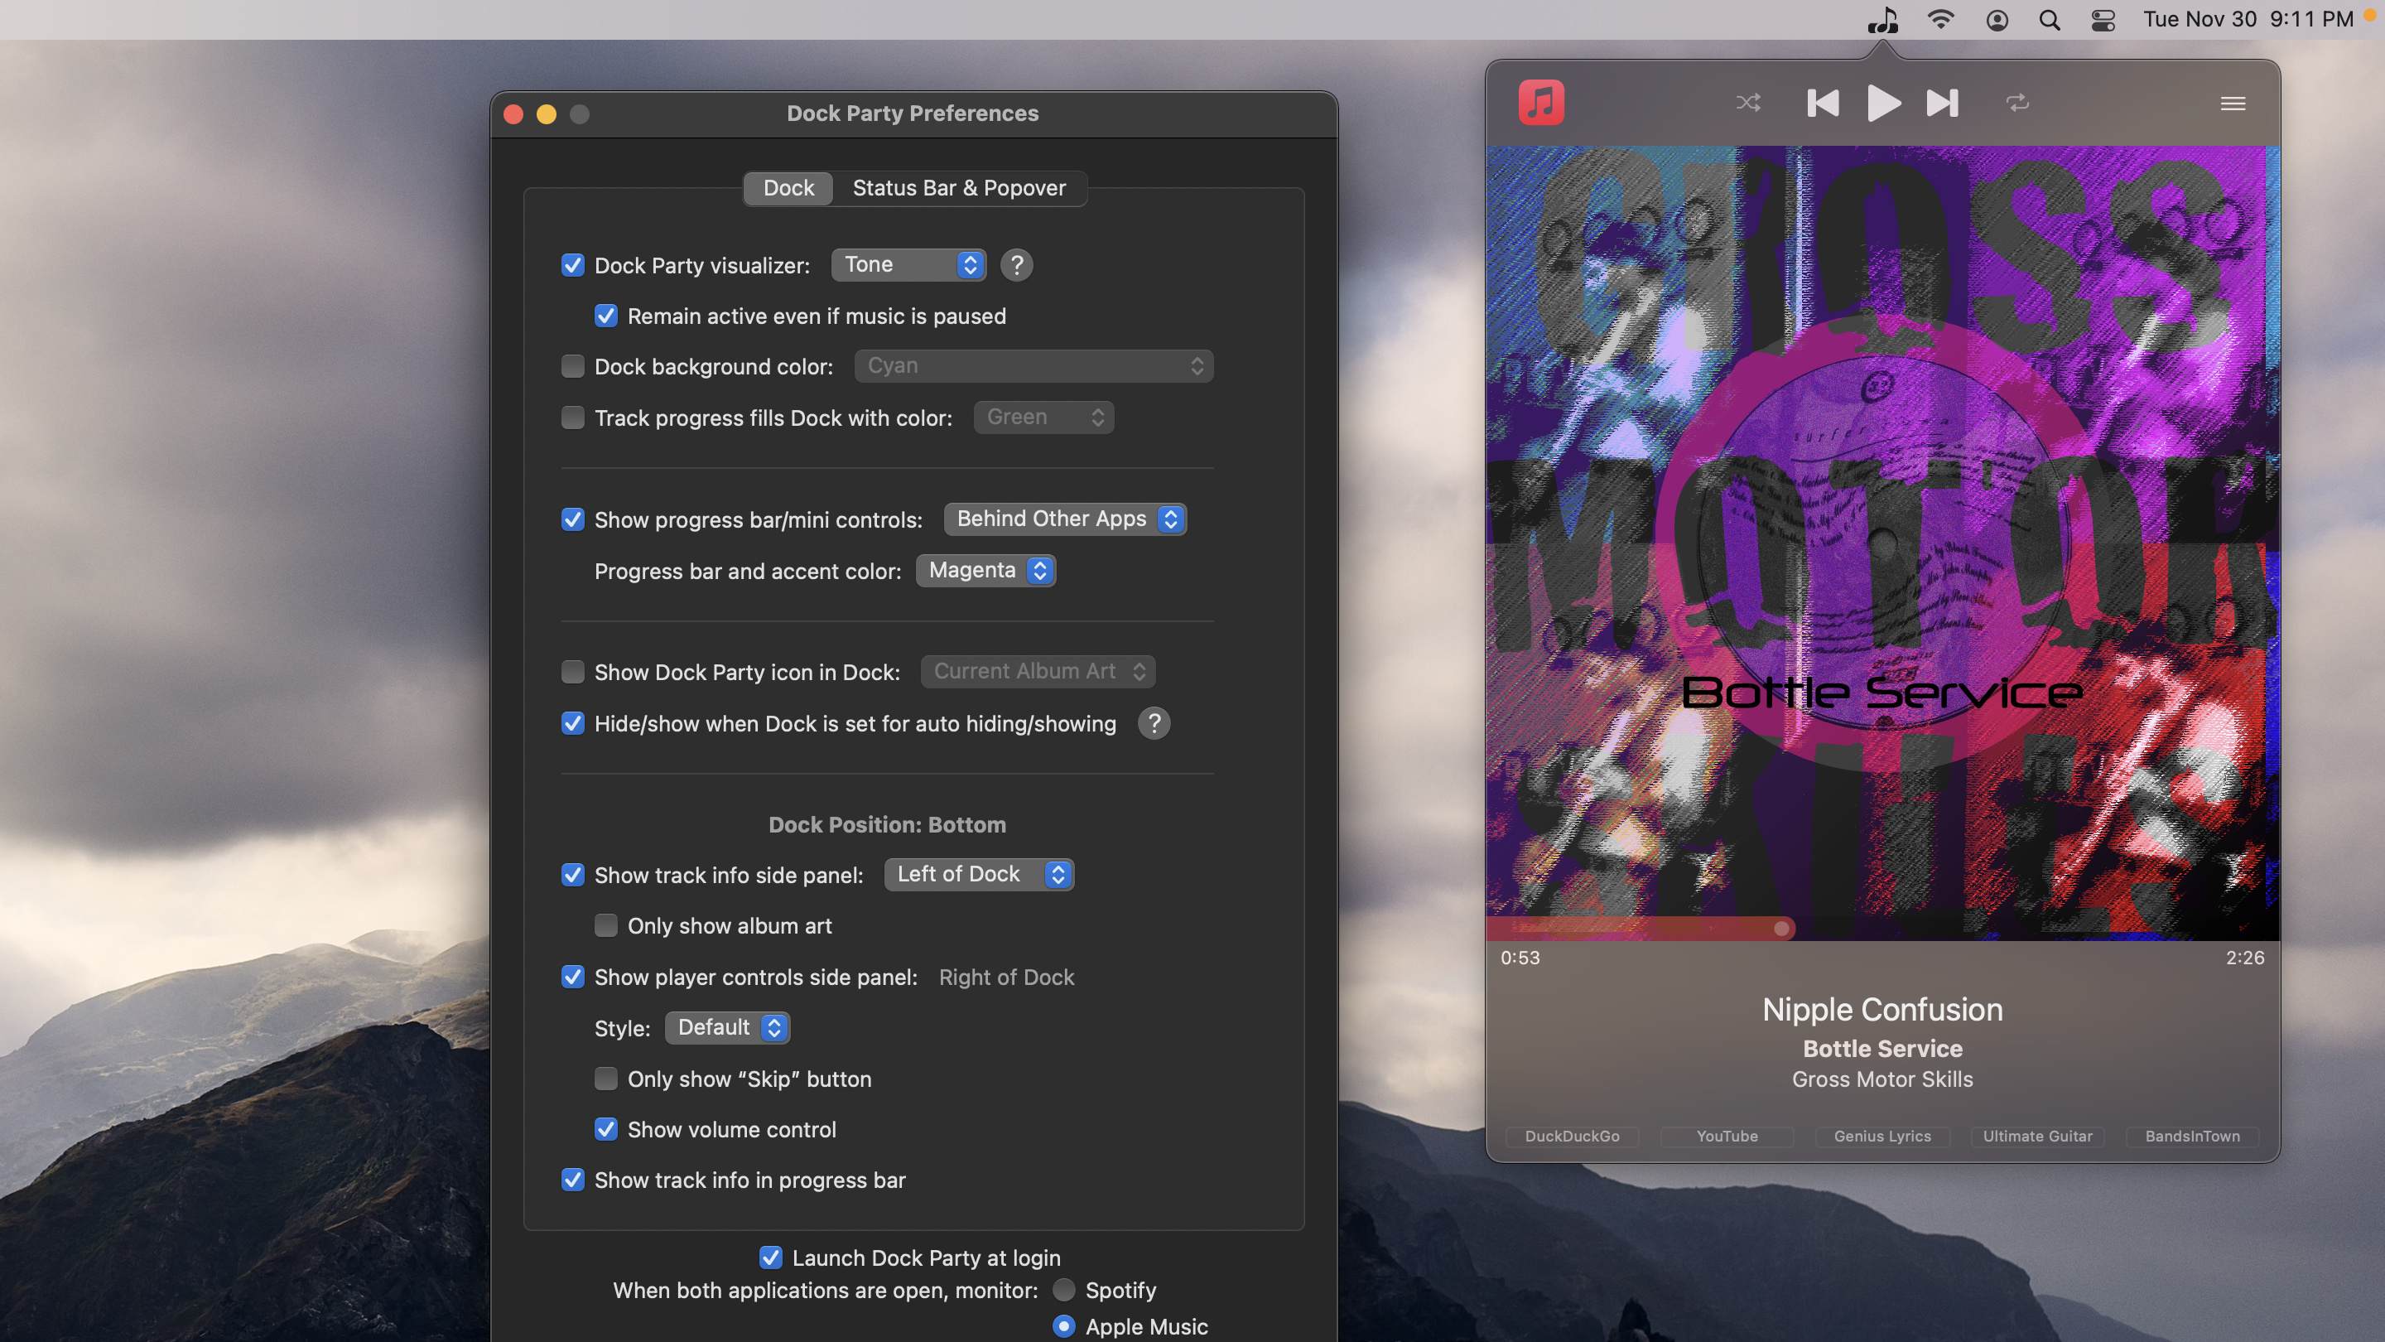Select Spotify radio button to monitor

tap(1064, 1290)
